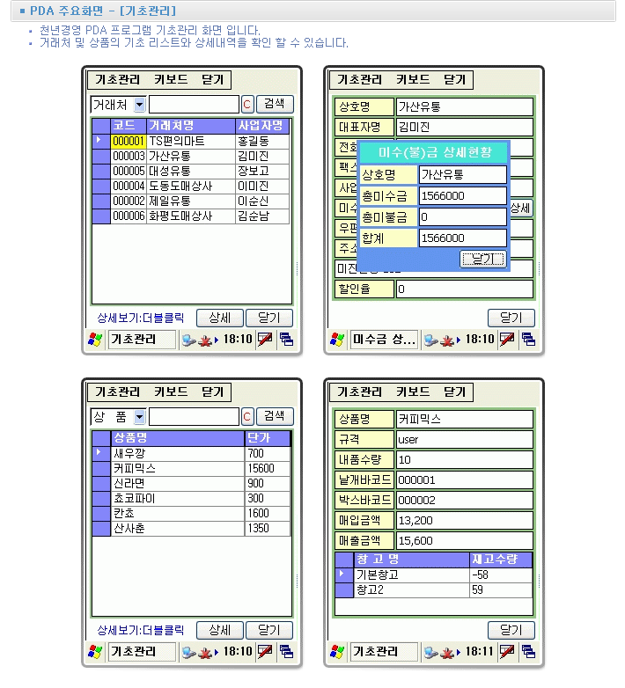This screenshot has height=688, width=625.
Task: Select warehouse row 창고2
Action: click(434, 589)
